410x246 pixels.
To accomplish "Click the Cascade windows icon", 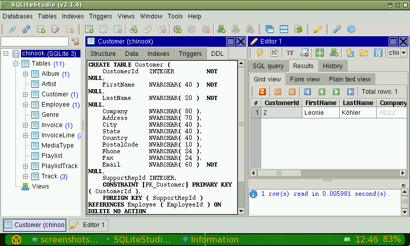I will point(270,29).
